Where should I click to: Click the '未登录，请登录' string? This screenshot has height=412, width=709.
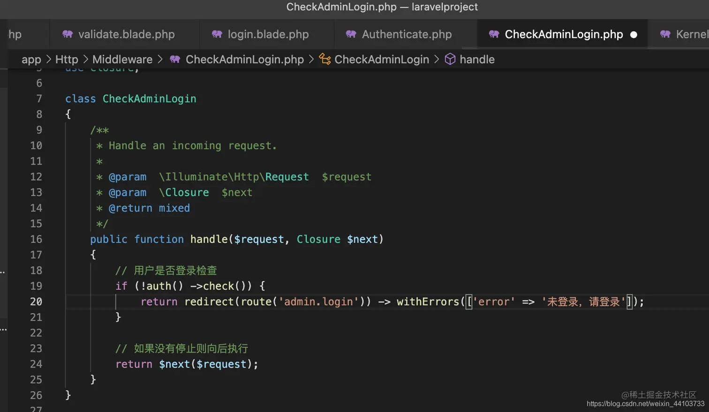click(583, 302)
